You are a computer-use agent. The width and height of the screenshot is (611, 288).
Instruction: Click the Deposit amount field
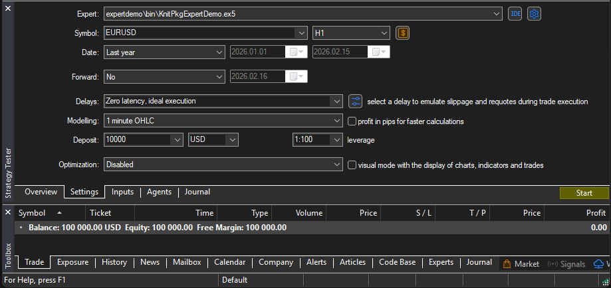(136, 140)
